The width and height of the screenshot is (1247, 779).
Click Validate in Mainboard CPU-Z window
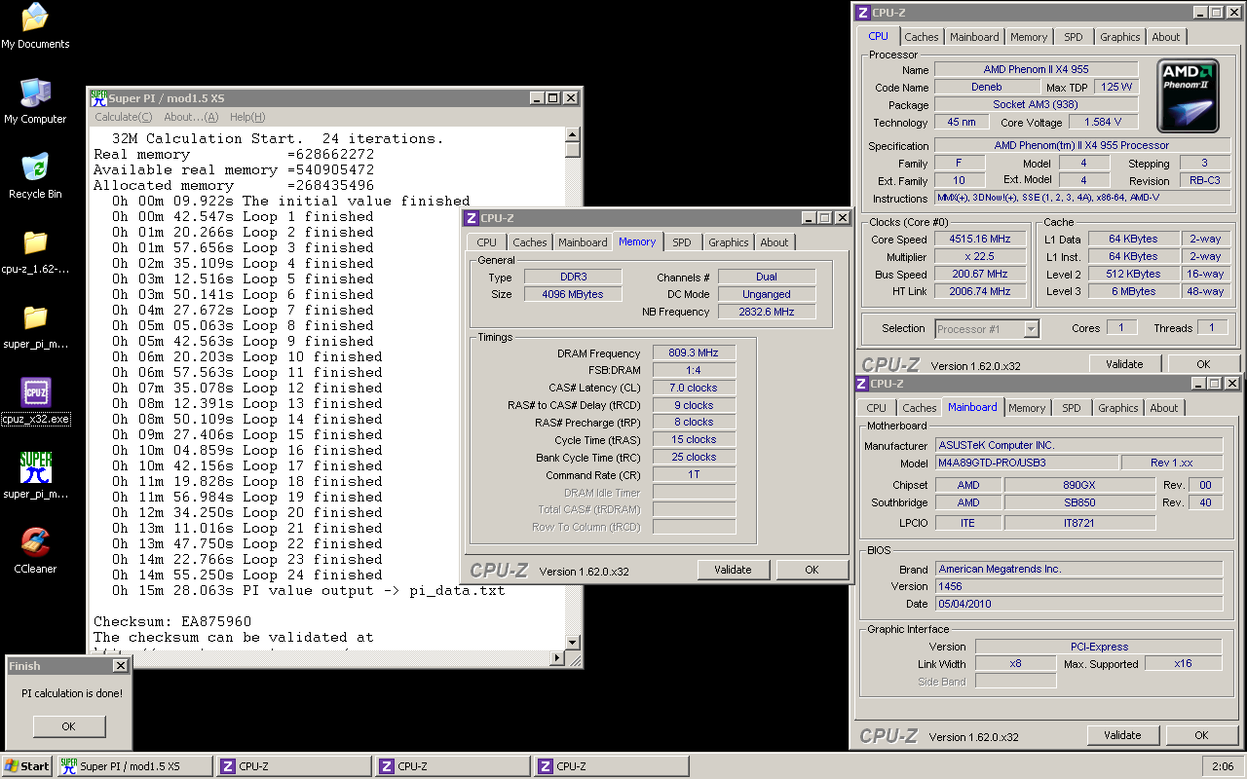click(1123, 735)
